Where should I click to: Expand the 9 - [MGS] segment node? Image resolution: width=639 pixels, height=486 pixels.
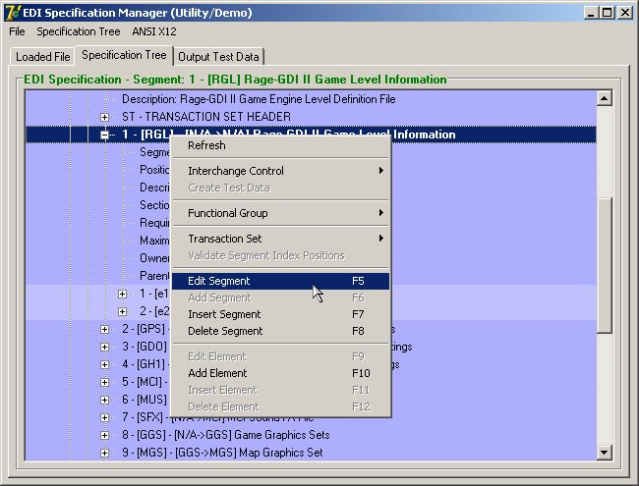[105, 453]
